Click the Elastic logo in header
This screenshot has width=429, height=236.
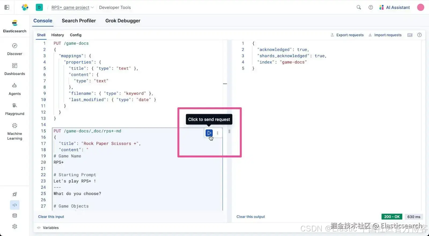[x=25, y=8]
